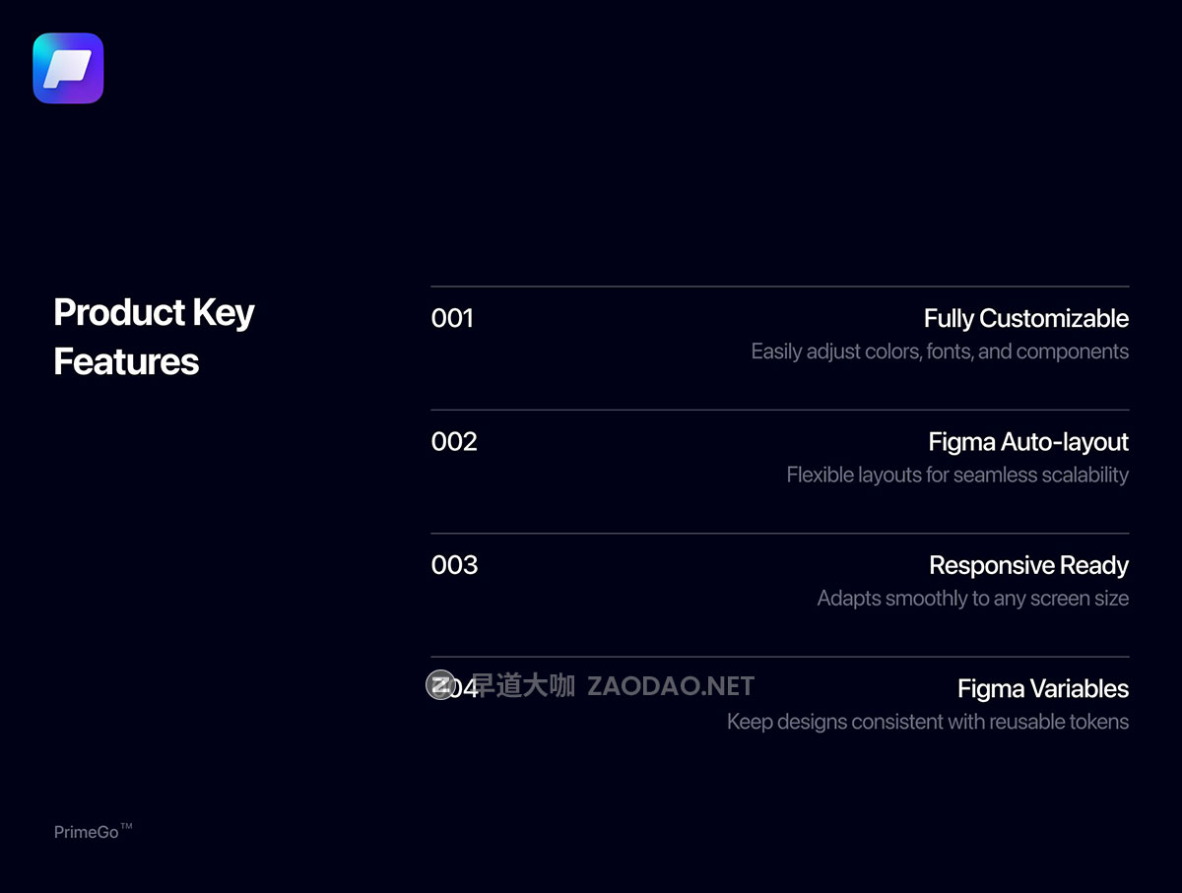This screenshot has width=1182, height=893.
Task: Click the 早道大咖 watermark text
Action: [x=523, y=686]
